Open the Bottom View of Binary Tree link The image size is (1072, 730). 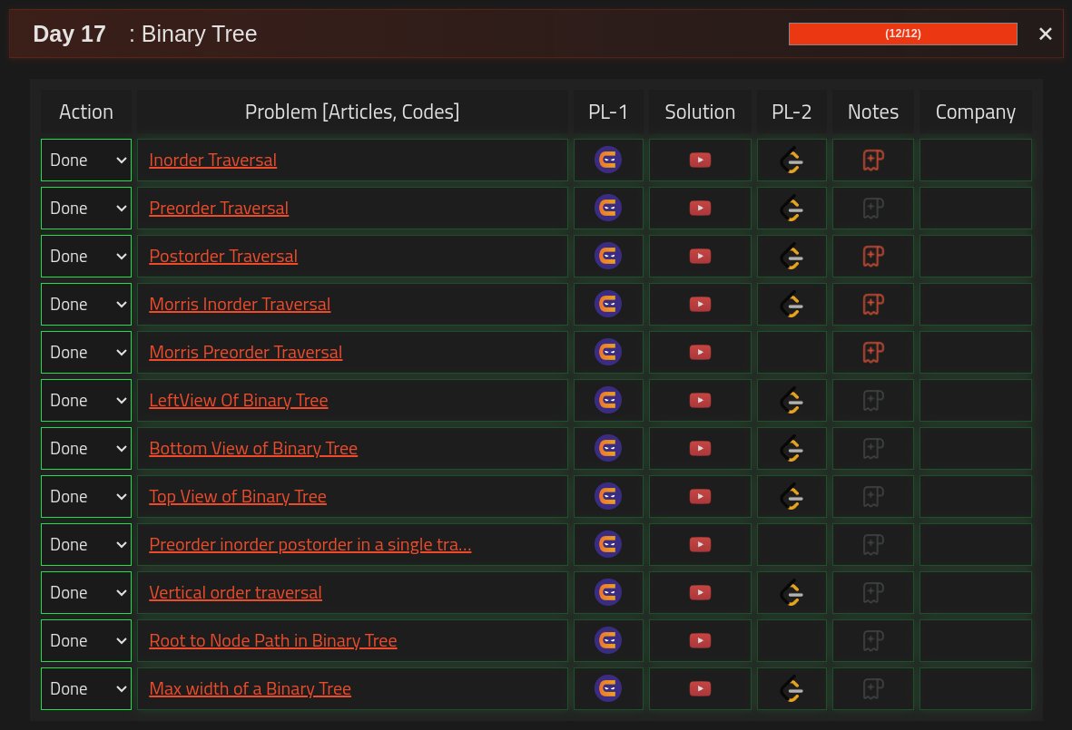coord(253,448)
